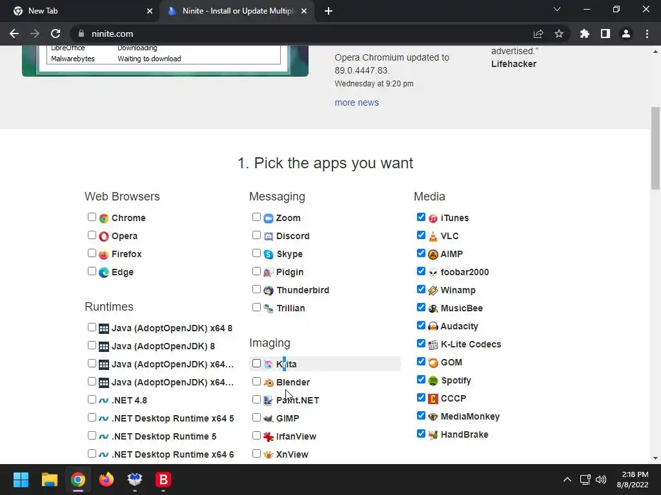The image size is (661, 495).
Task: Click the CCCP app icon
Action: coord(433,398)
